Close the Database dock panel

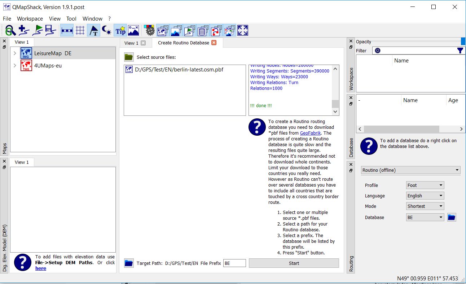351,97
